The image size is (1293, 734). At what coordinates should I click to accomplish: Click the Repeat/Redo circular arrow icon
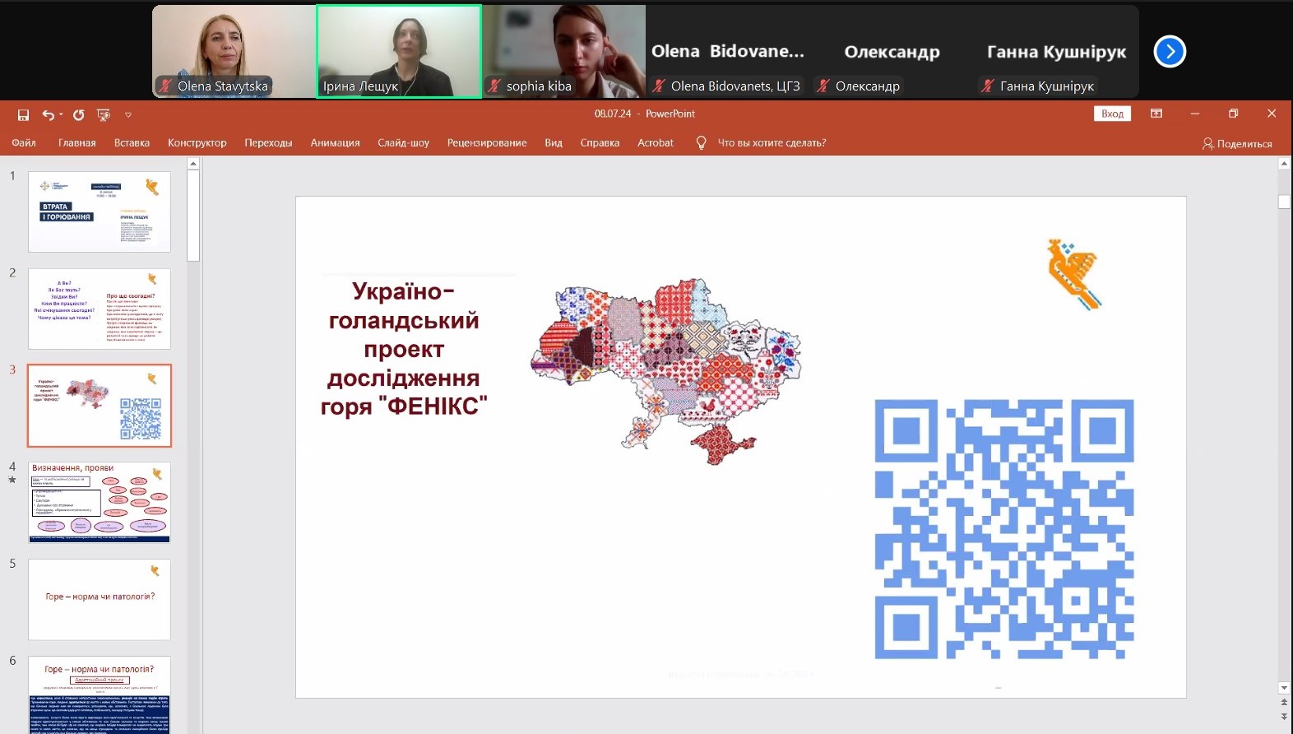tap(79, 115)
